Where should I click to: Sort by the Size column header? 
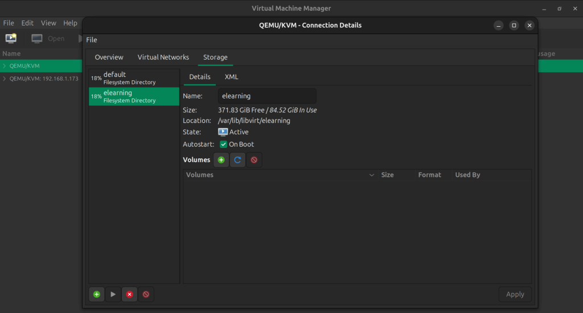click(x=396, y=175)
